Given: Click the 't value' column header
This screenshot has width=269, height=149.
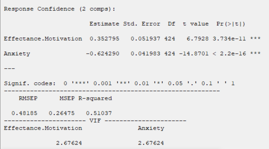Looking at the screenshot, I should click(192, 24).
